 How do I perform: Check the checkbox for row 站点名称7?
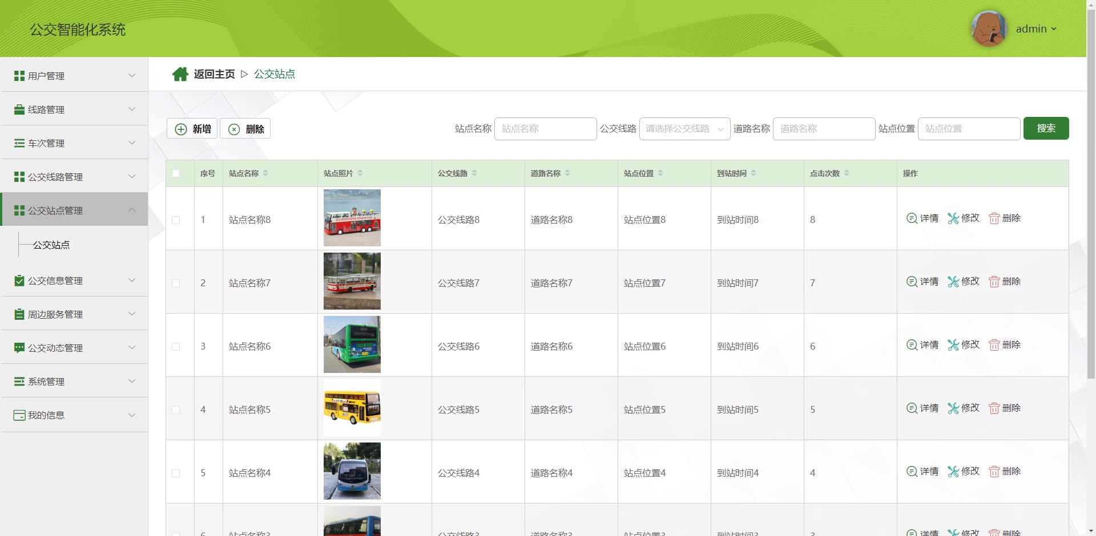[x=176, y=283]
